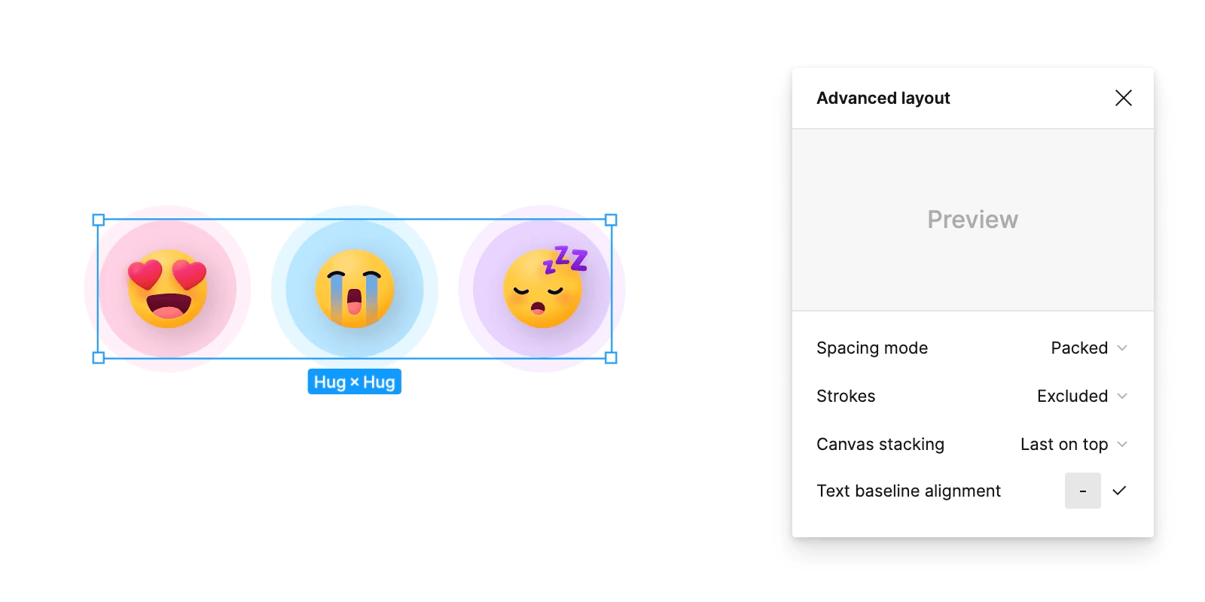Select the crying emoji icon
This screenshot has height=602, width=1205.
pyautogui.click(x=355, y=289)
